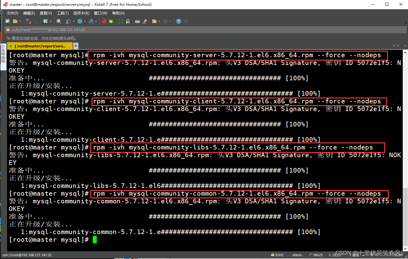408x259 pixels.
Task: Click the SSH2 status bar entry
Action: 277,255
